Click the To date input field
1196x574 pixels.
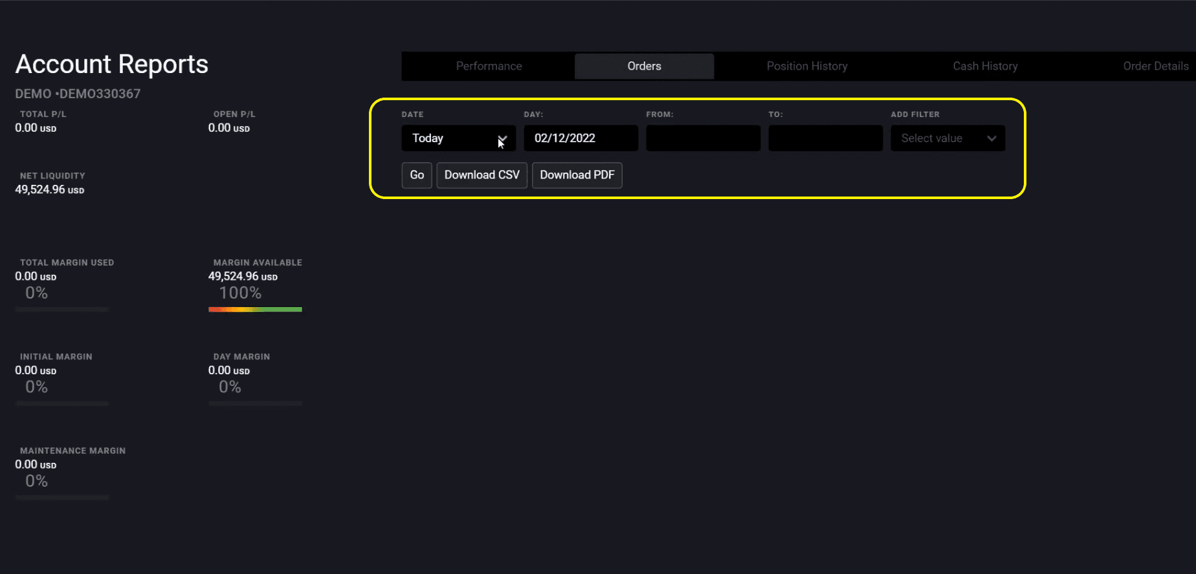pyautogui.click(x=825, y=138)
